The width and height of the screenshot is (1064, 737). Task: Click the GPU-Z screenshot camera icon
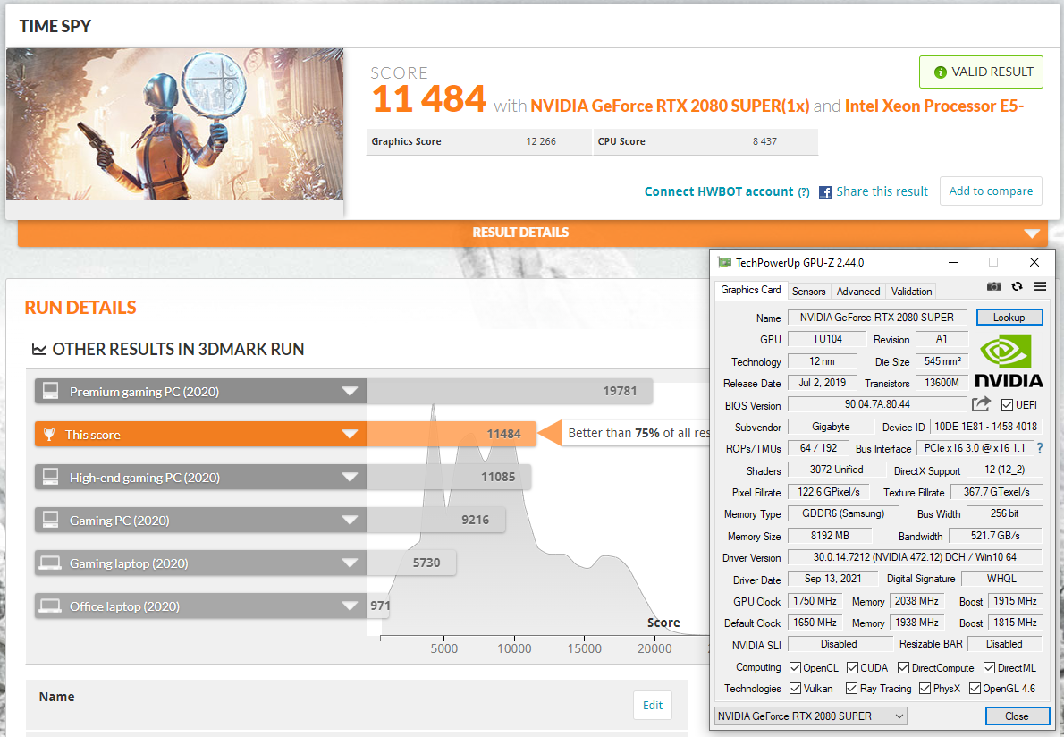coord(994,286)
